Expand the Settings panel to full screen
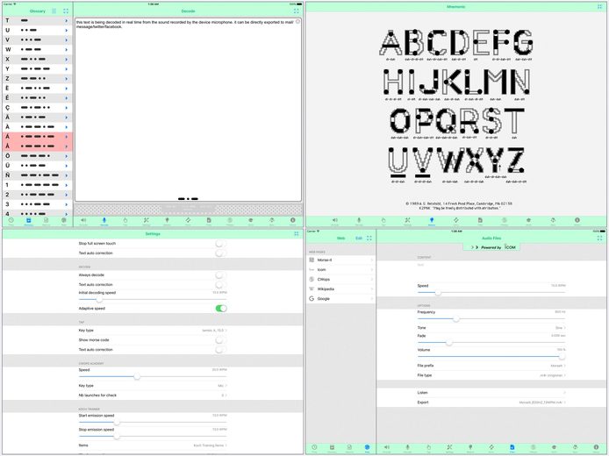Screen dimensions: 609x456 tap(297, 233)
